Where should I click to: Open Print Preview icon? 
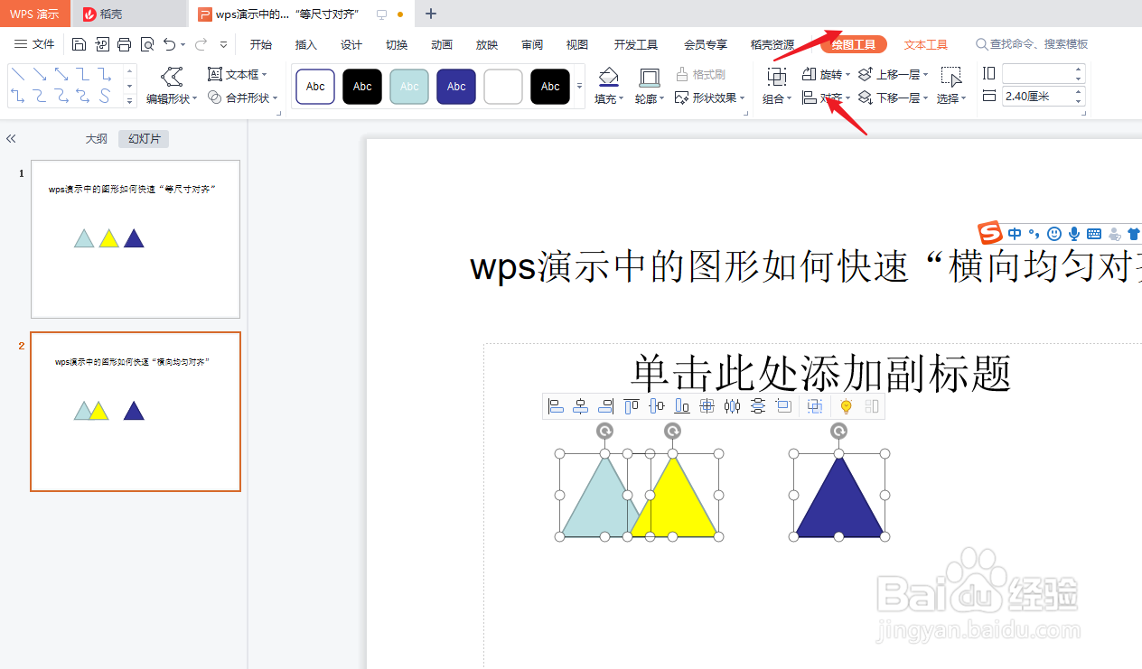coord(146,44)
